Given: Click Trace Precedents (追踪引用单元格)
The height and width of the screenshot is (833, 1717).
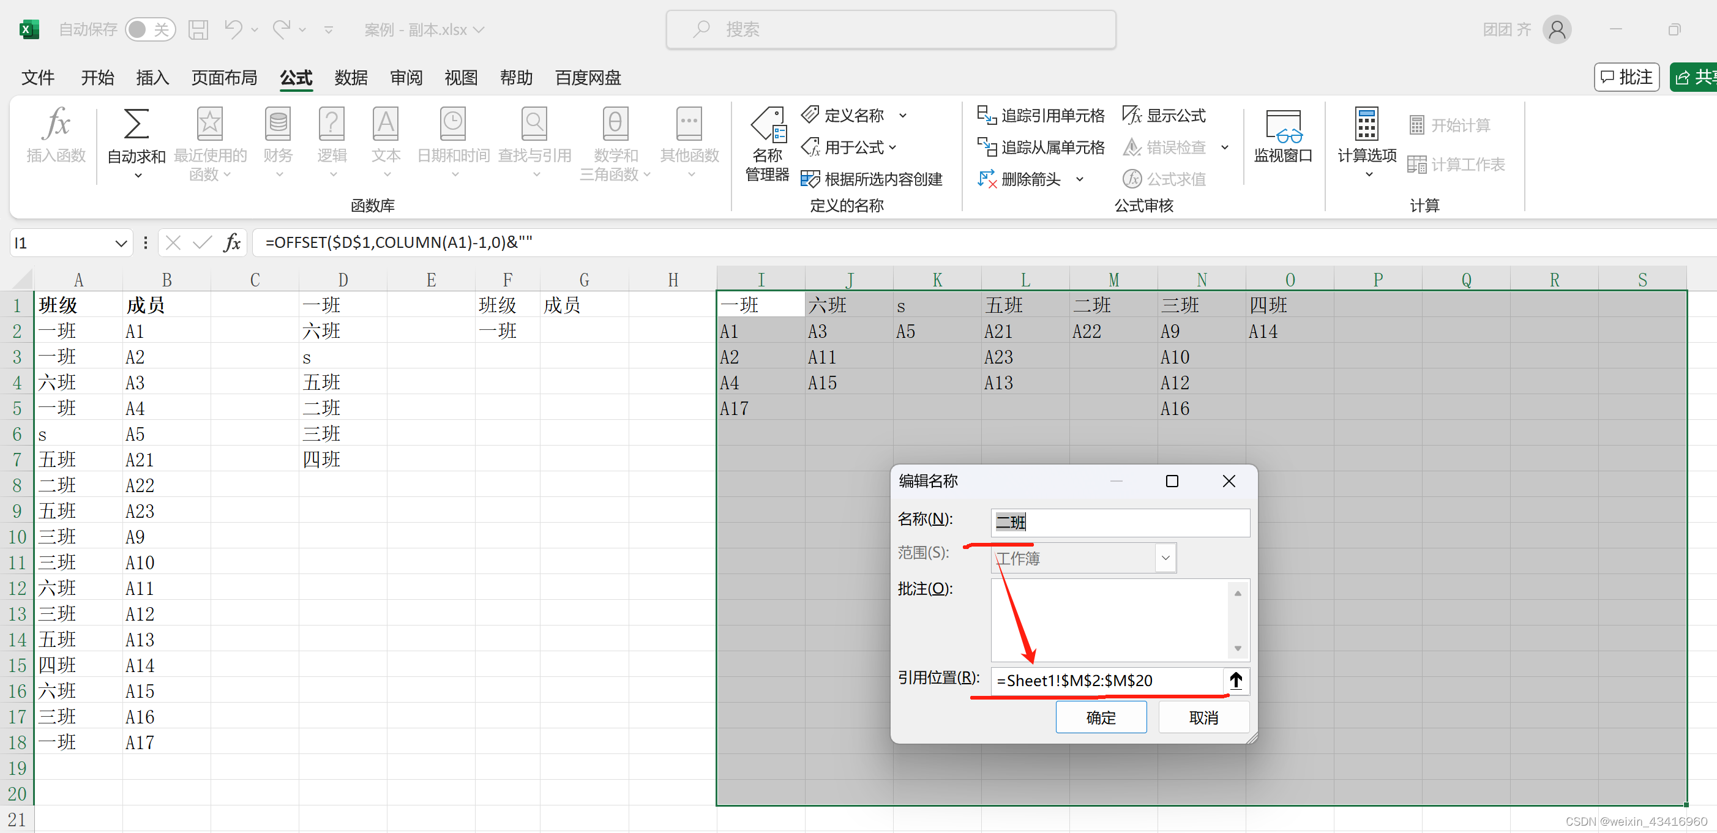Looking at the screenshot, I should click(1041, 115).
